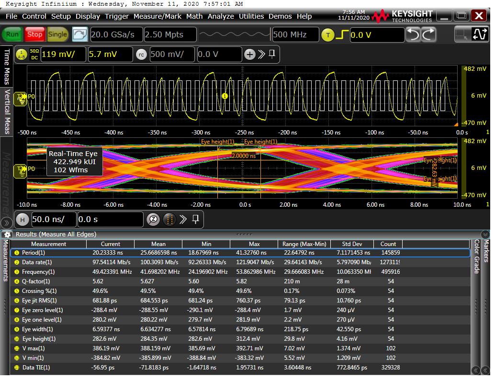
Task: Click the Mean column header
Action: pyautogui.click(x=158, y=244)
